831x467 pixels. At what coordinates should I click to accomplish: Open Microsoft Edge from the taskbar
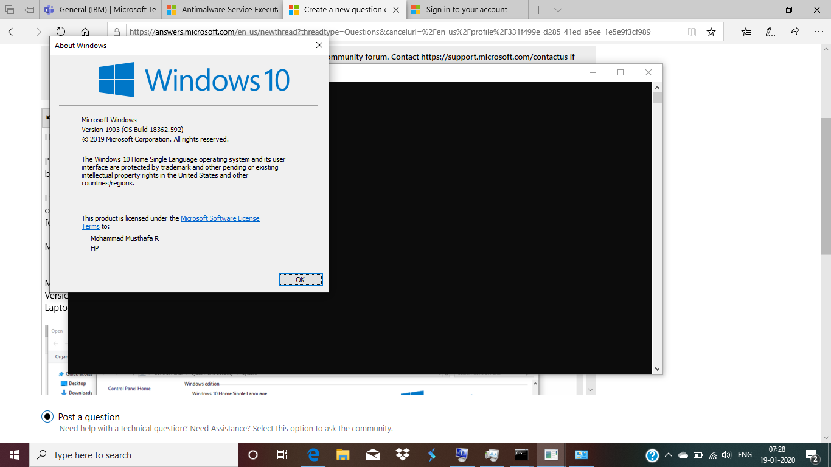[x=314, y=455]
